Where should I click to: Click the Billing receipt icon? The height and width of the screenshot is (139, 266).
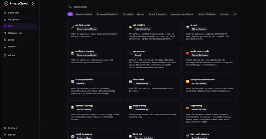[5, 40]
